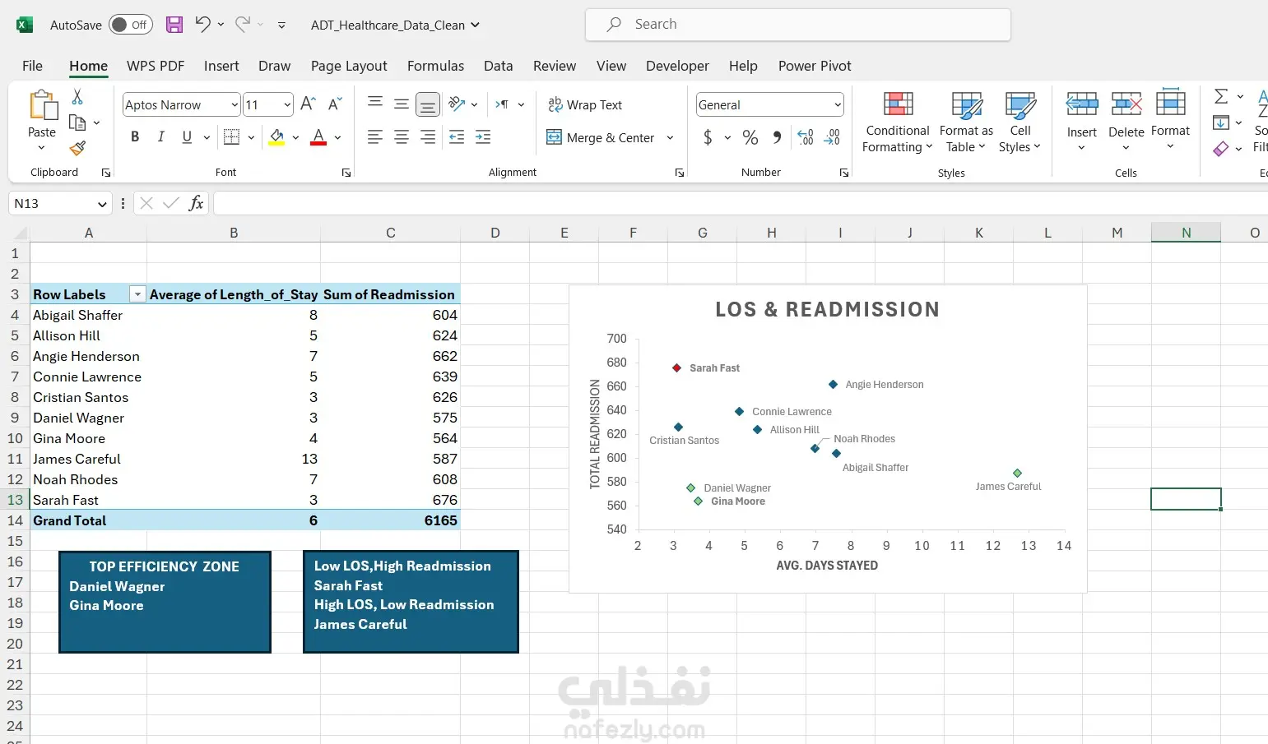Image resolution: width=1268 pixels, height=744 pixels.
Task: Click the Borders icon
Action: [x=232, y=137]
